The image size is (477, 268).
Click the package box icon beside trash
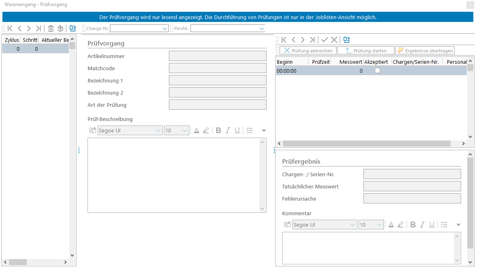click(60, 28)
